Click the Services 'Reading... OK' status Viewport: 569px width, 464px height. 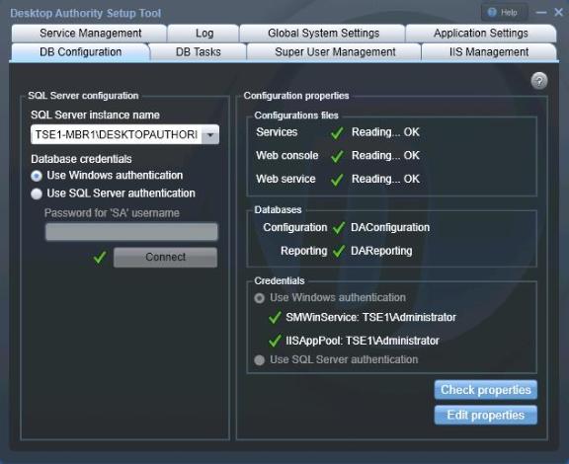pos(385,132)
